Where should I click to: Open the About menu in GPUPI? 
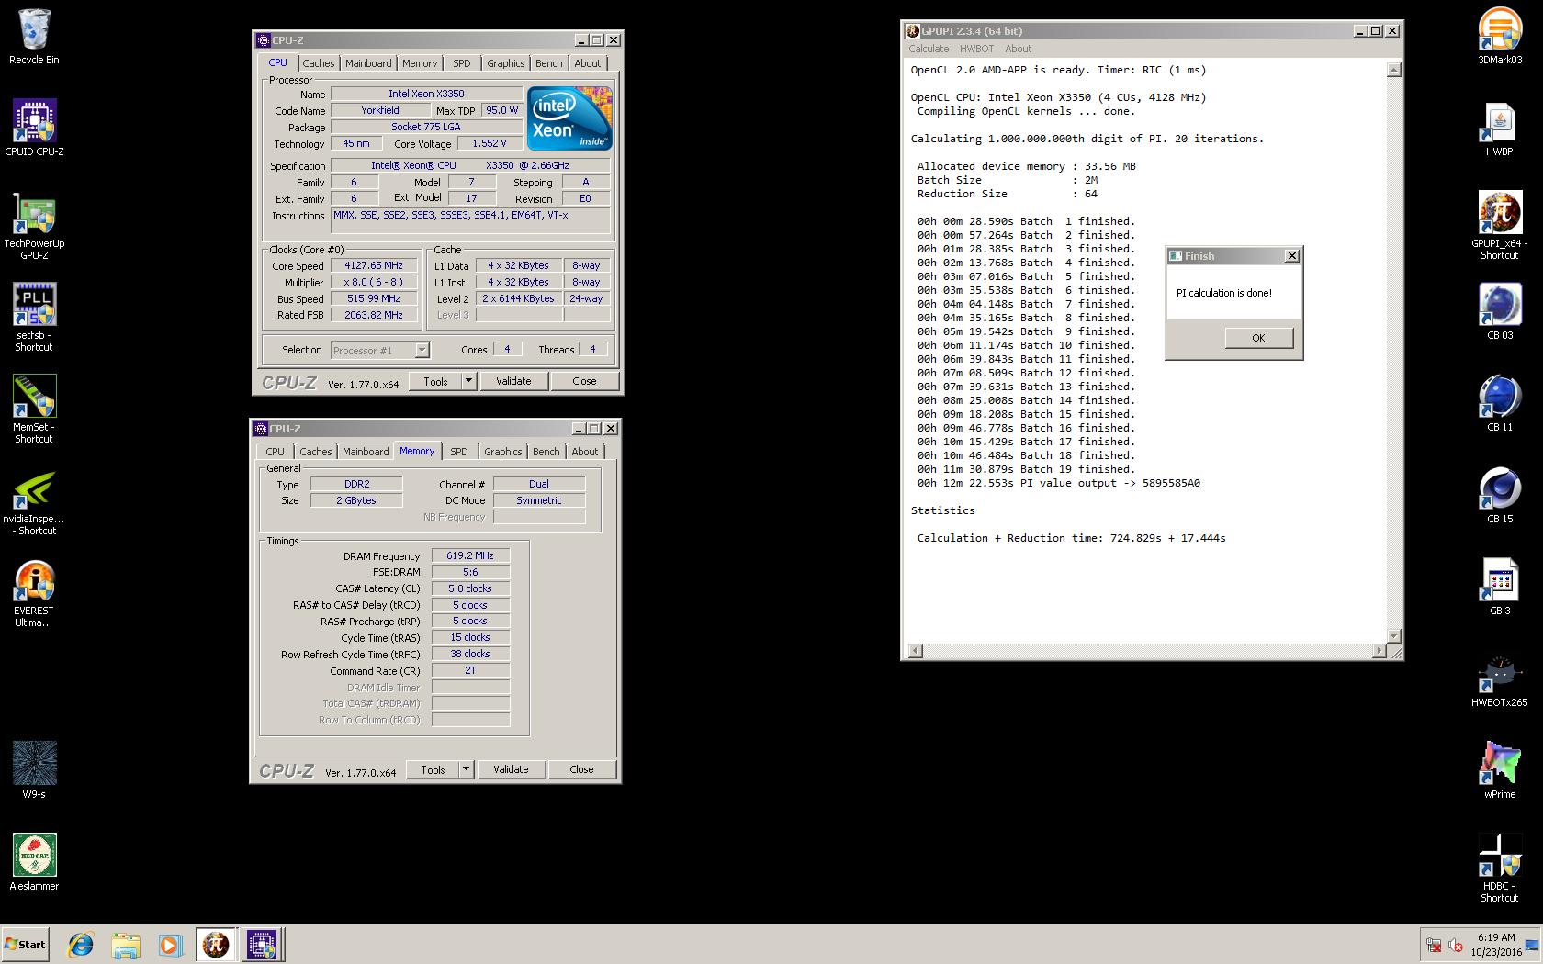click(1018, 50)
